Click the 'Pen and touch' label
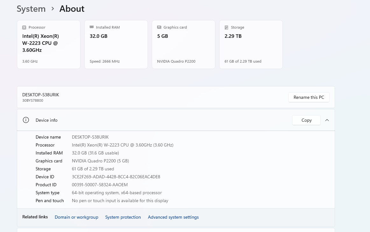370x232 pixels. (50, 201)
